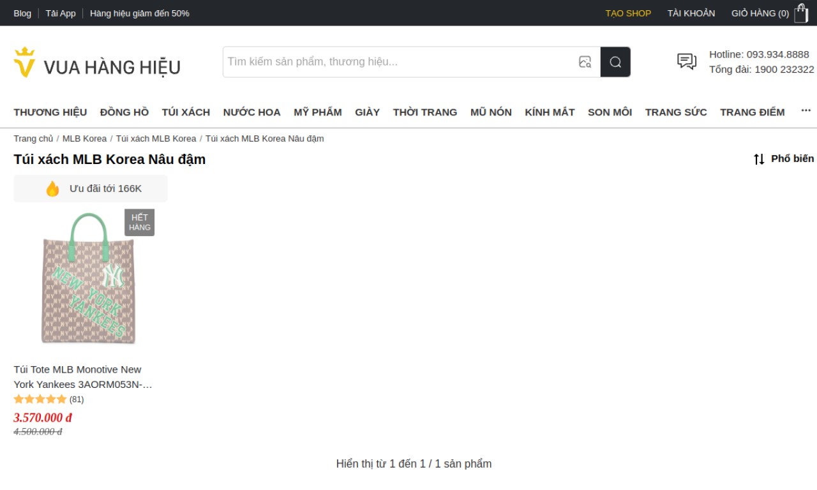817x490 pixels.
Task: Search by image using camera icon
Action: (x=585, y=62)
